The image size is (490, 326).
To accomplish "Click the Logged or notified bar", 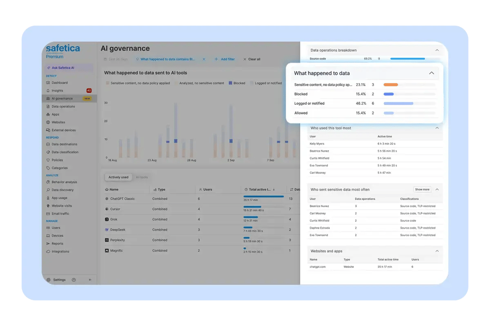I will click(x=398, y=103).
